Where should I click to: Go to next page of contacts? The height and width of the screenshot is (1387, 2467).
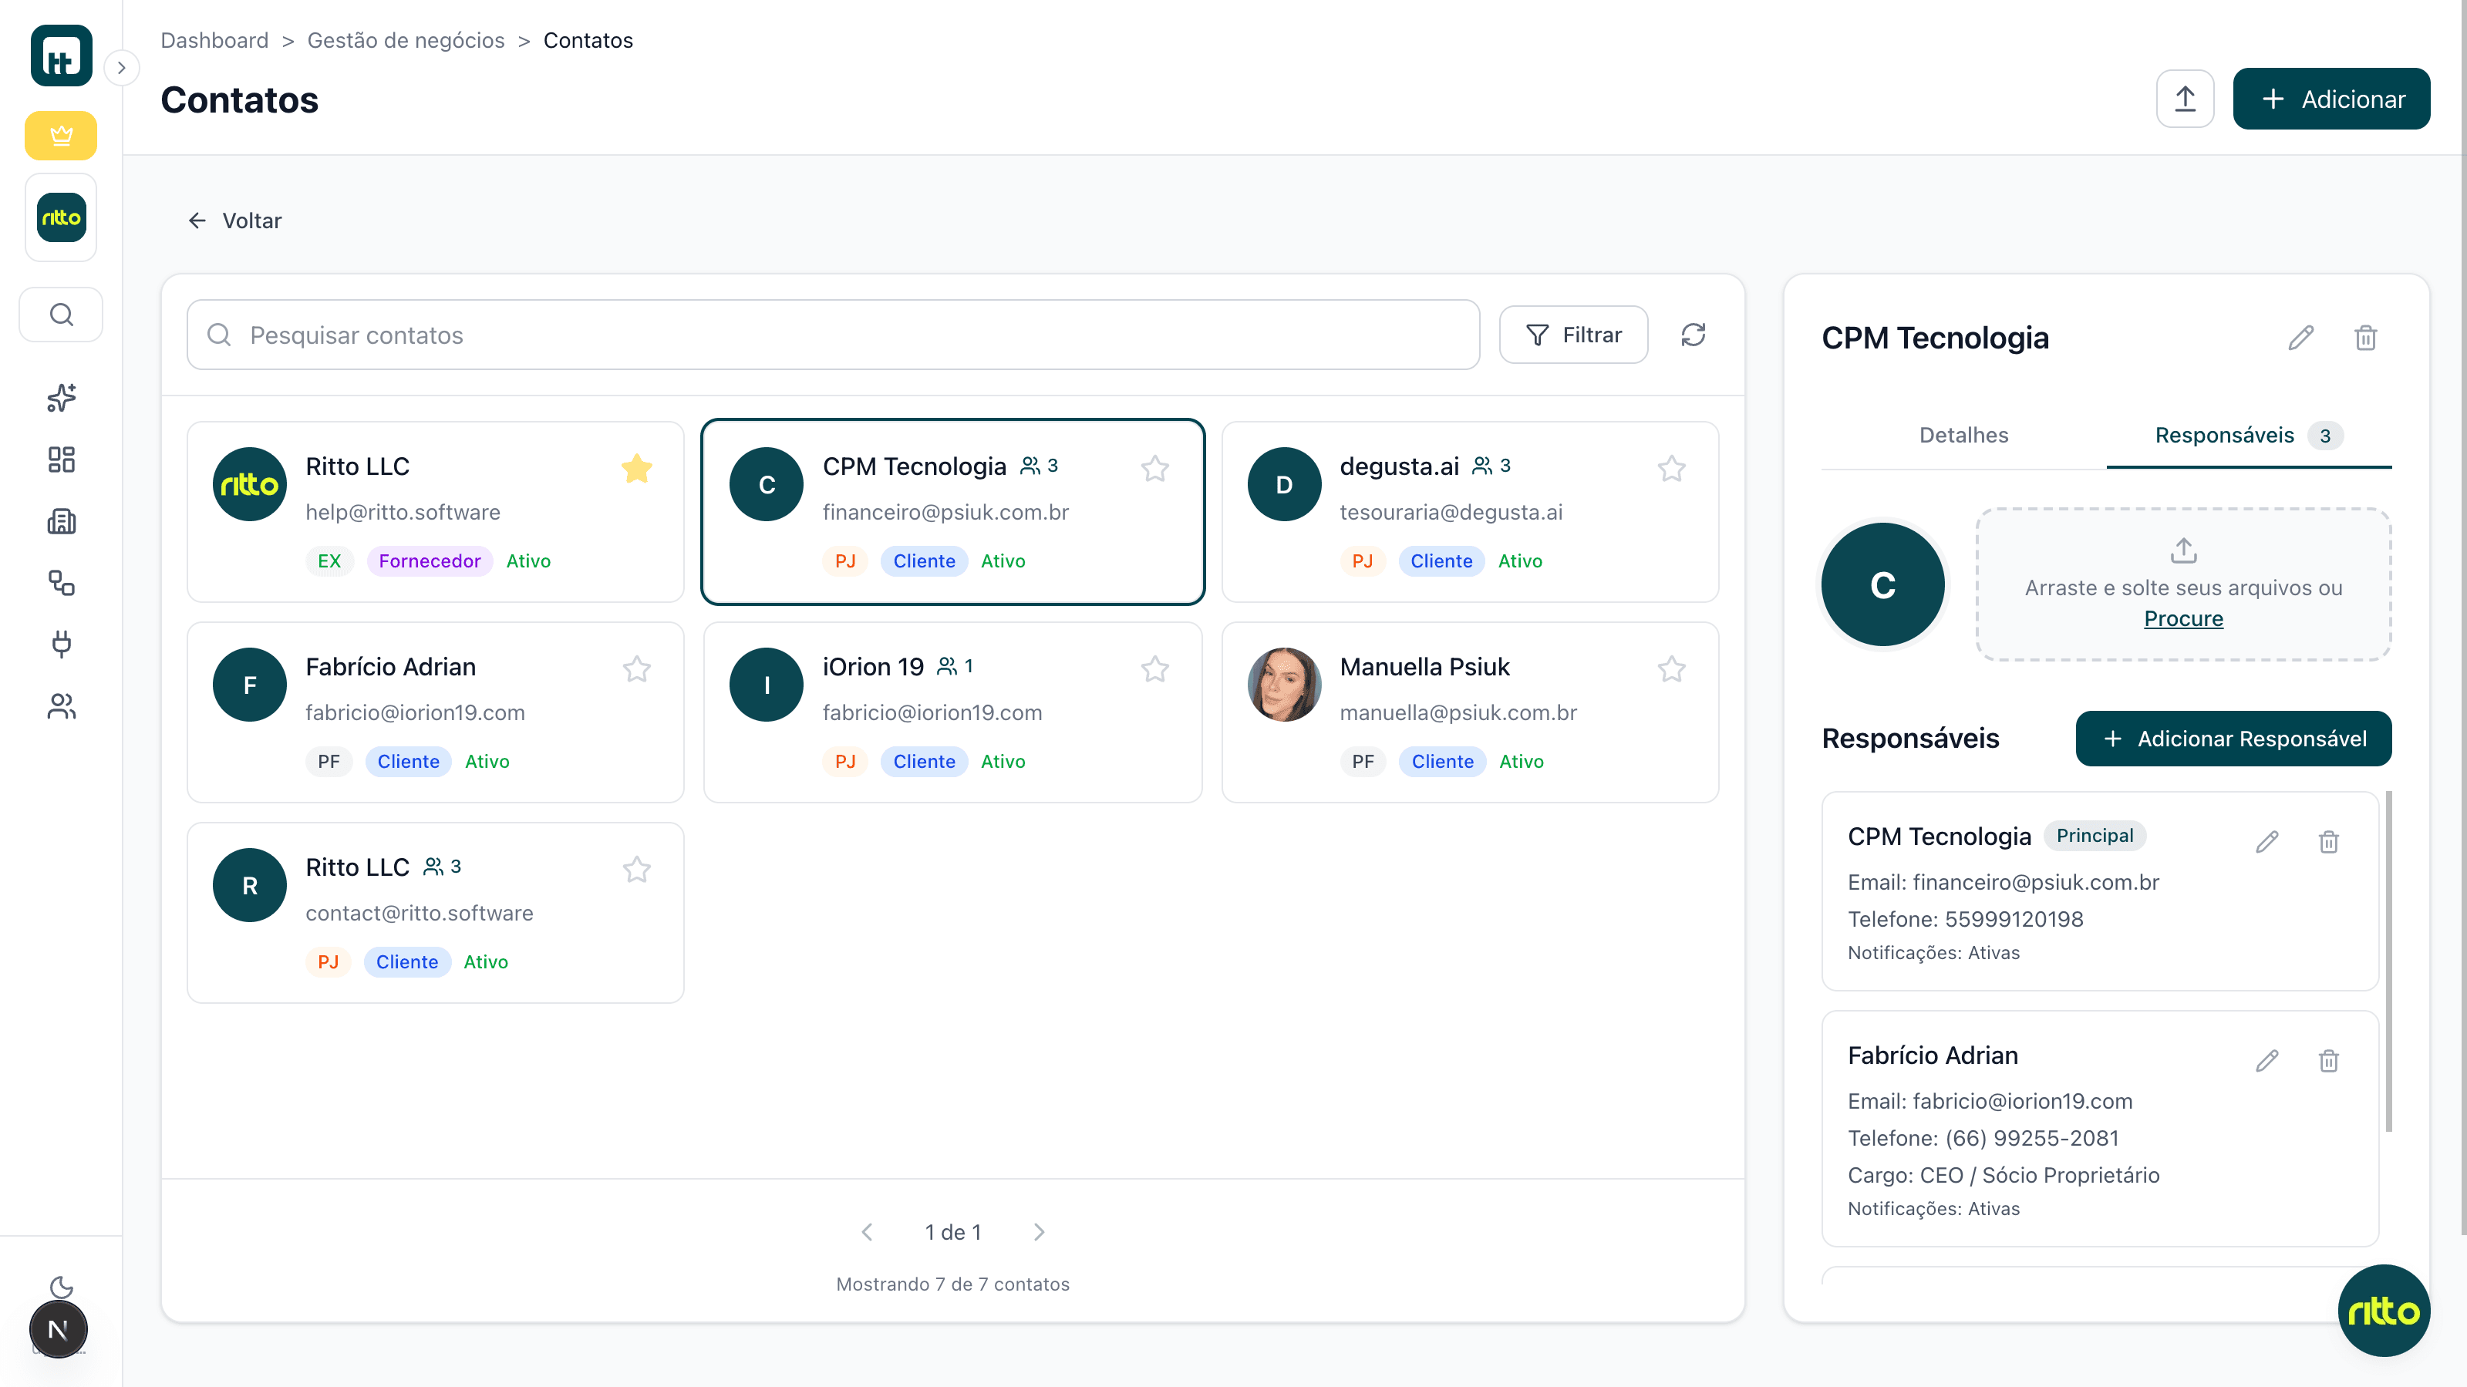pyautogui.click(x=1039, y=1232)
